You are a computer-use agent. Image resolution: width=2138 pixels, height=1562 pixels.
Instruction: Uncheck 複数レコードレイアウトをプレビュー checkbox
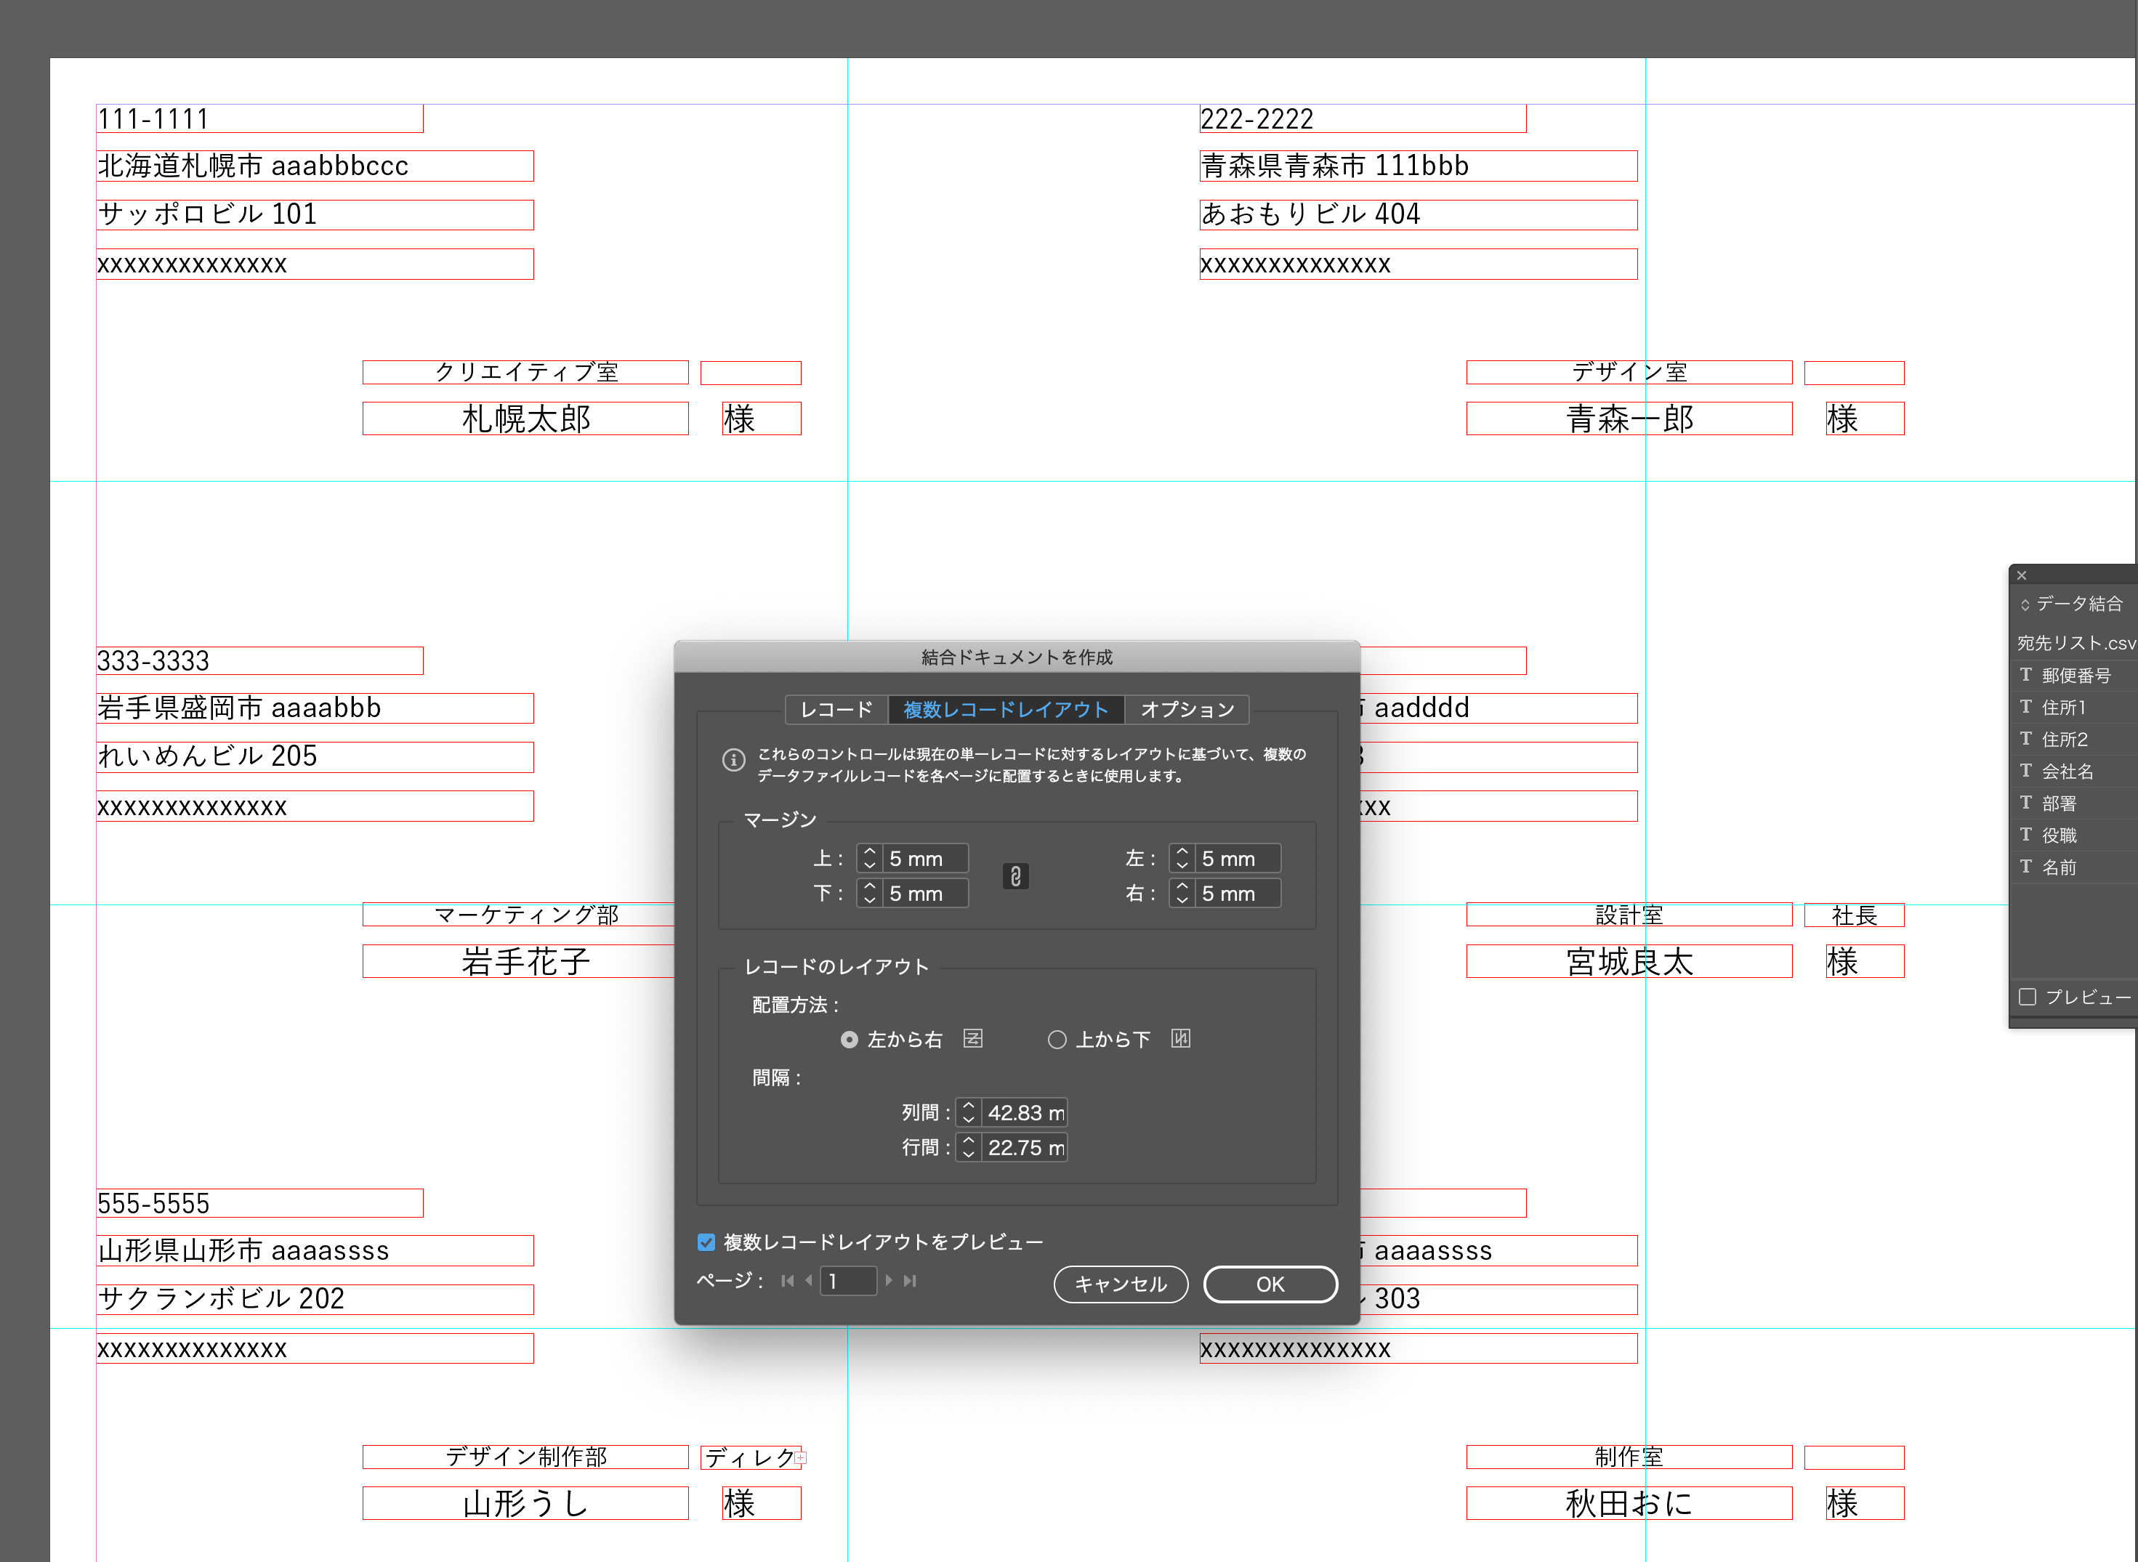tap(706, 1242)
